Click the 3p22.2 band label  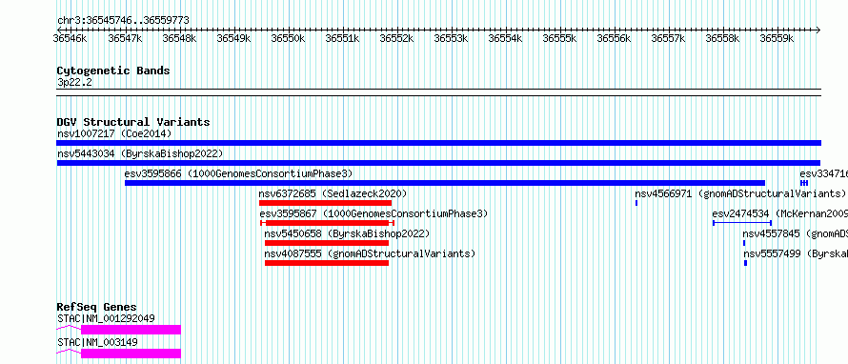74,83
